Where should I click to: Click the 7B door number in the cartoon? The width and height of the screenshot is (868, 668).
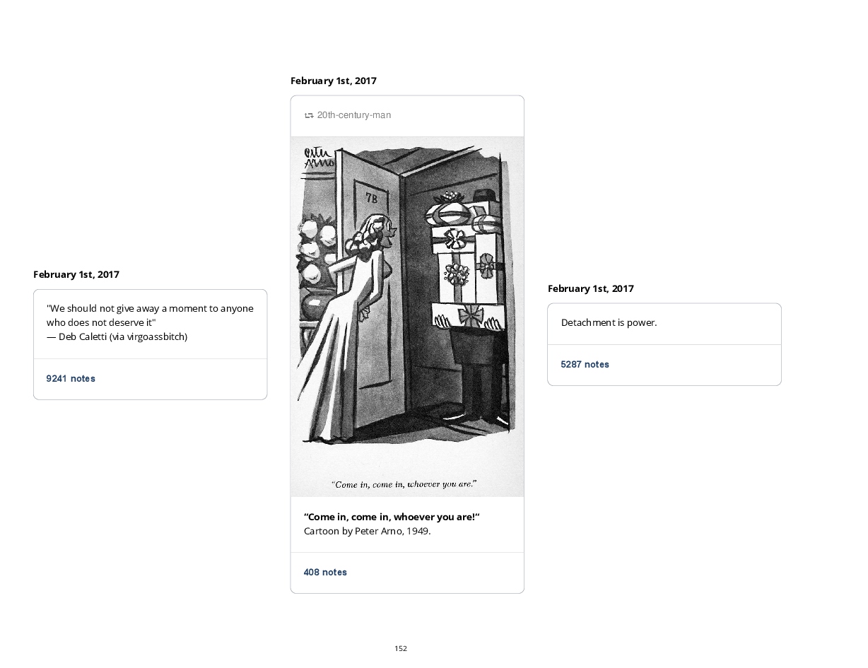point(372,199)
